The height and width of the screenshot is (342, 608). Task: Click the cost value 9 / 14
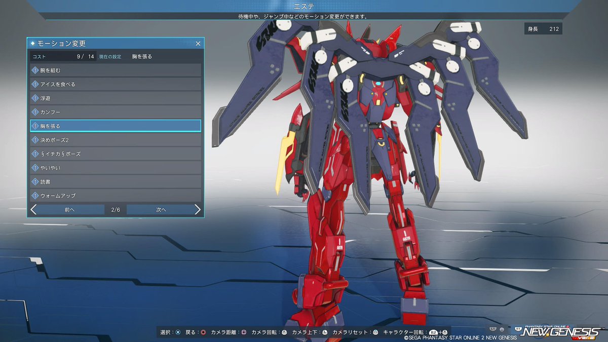[86, 57]
